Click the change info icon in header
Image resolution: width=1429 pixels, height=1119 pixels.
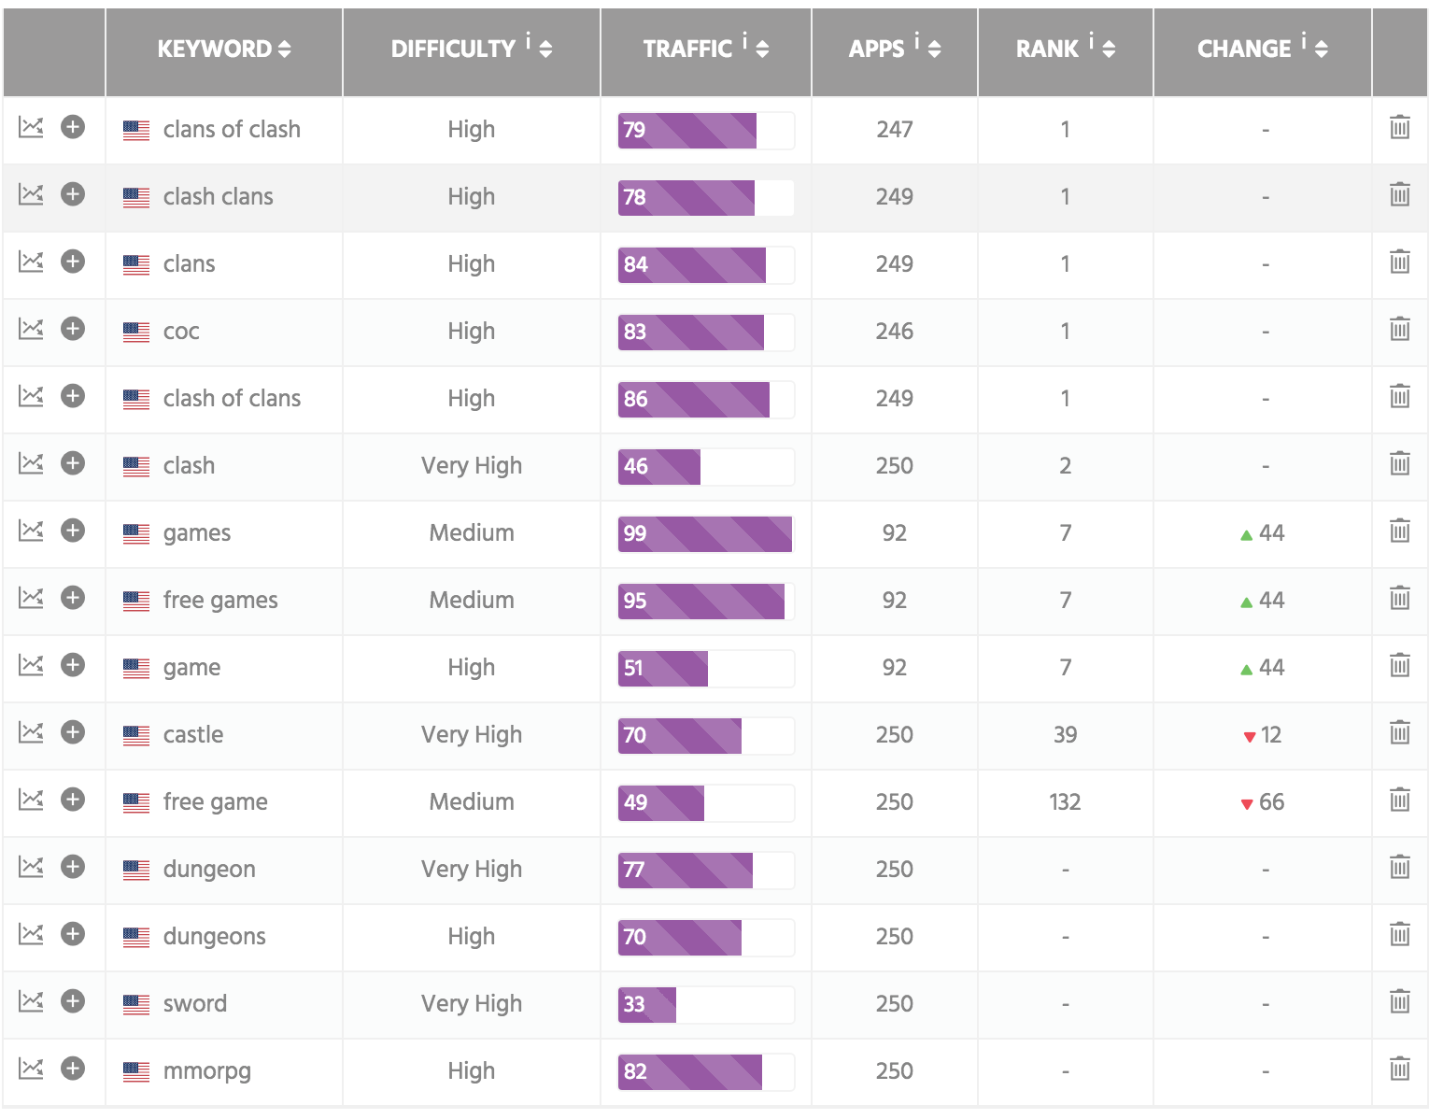coord(1304,40)
